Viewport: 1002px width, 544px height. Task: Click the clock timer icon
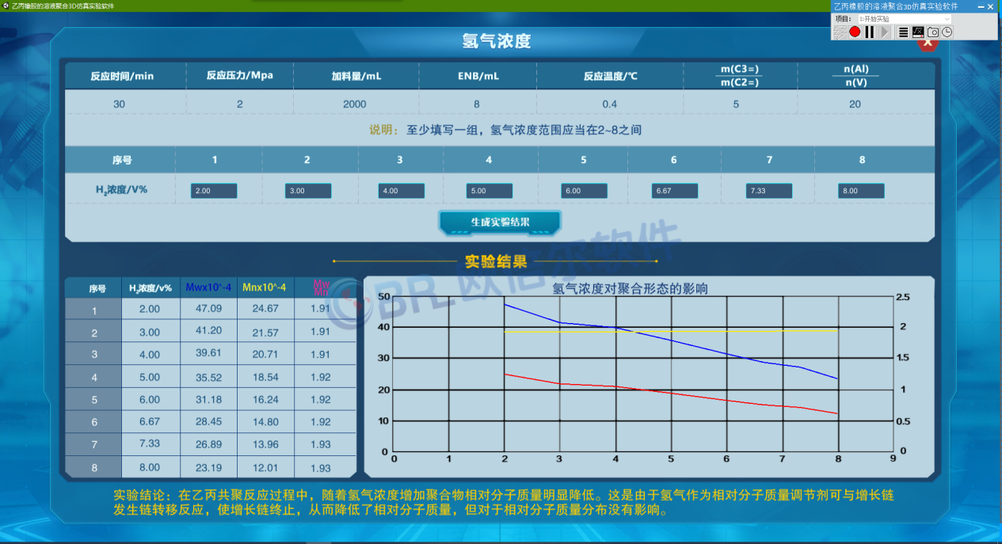pos(947,32)
